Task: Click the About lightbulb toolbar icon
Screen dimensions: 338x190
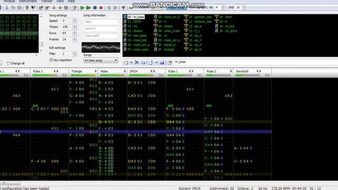Action: pyautogui.click(x=27, y=8)
